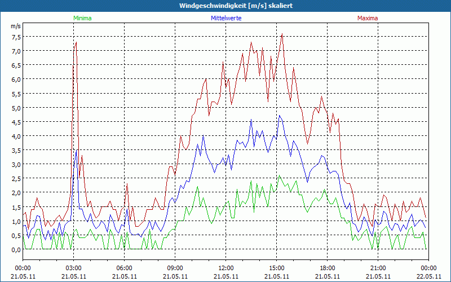The width and height of the screenshot is (451, 282).
Task: Click the 06:00 time axis label
Action: click(x=124, y=268)
